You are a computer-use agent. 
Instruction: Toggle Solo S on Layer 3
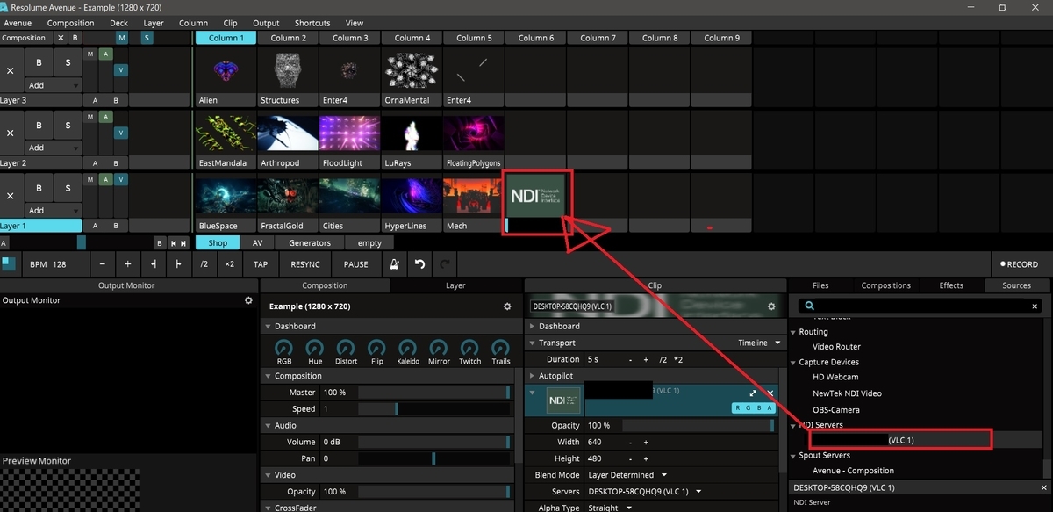coord(68,62)
